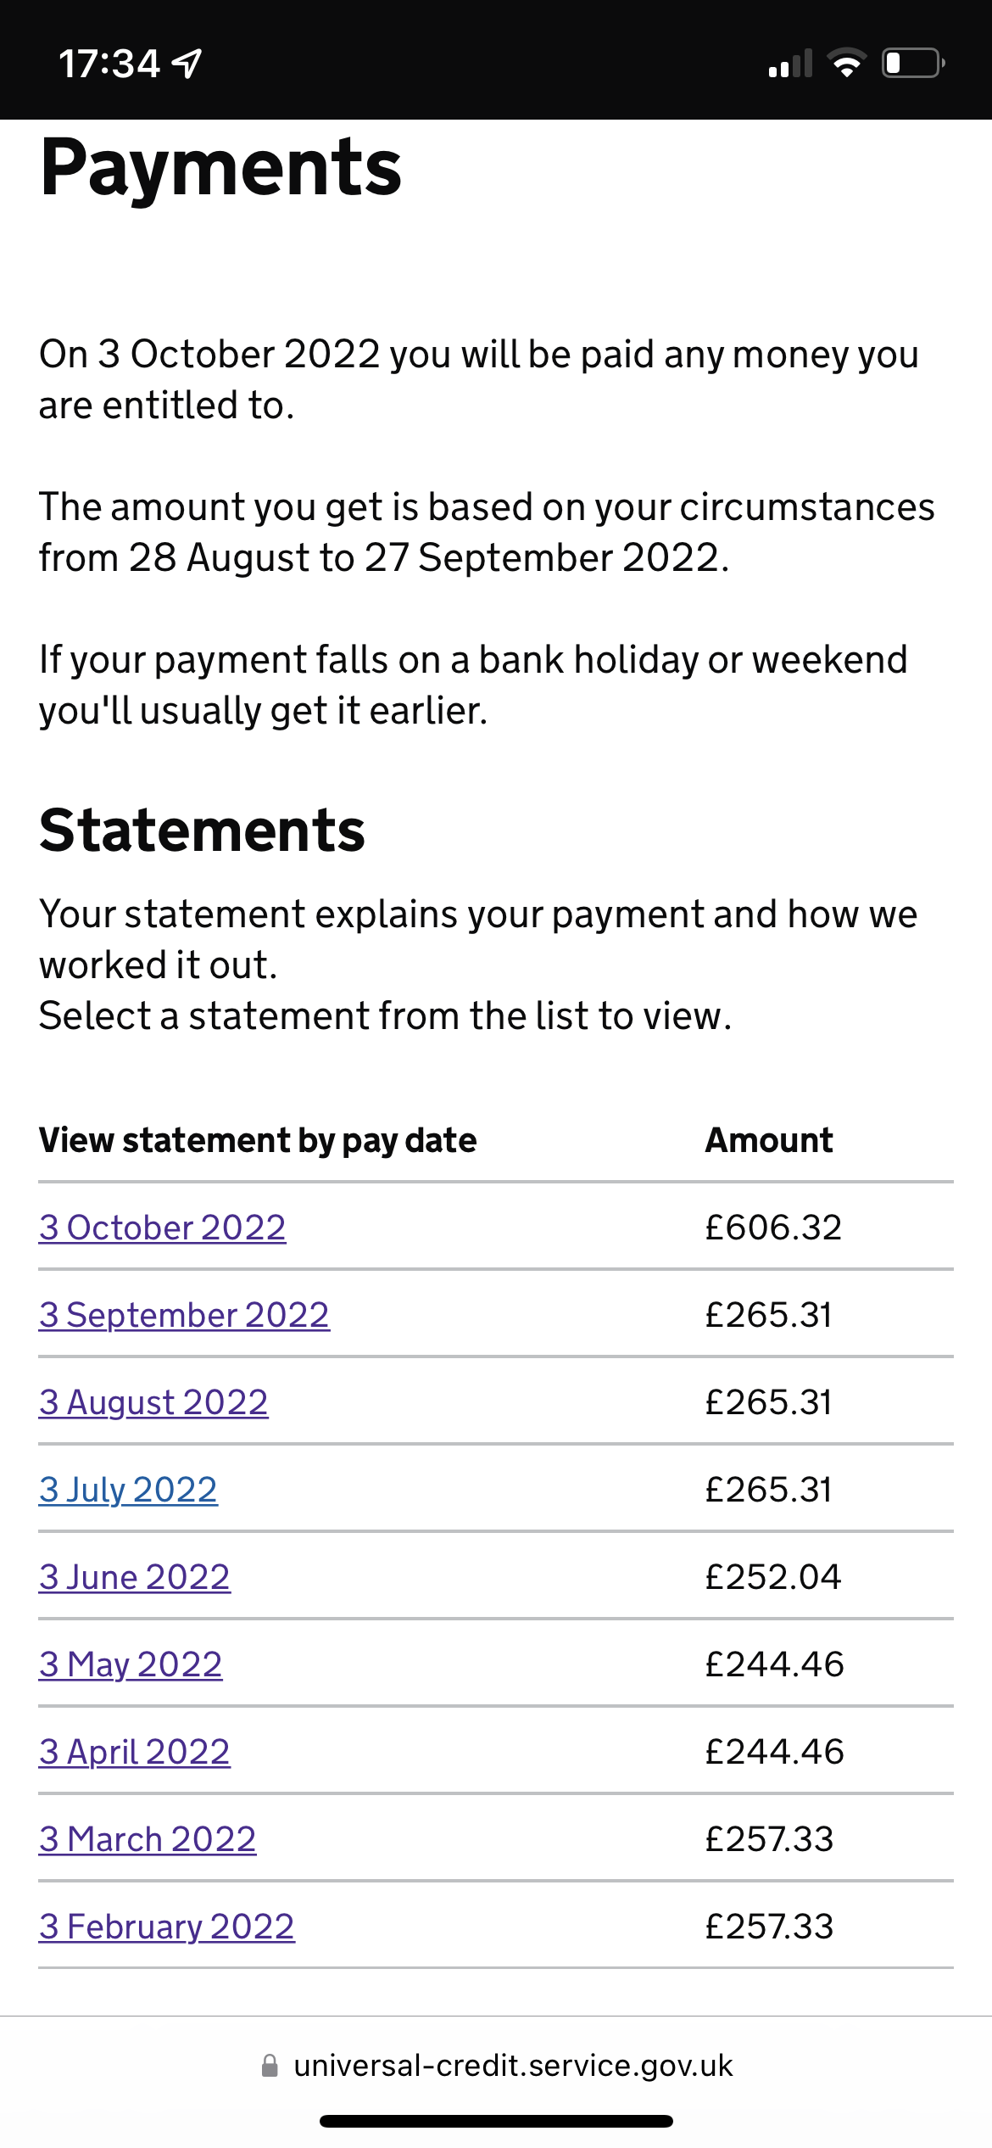The height and width of the screenshot is (2148, 992).
Task: Tap the Wi-Fi icon in status bar
Action: click(x=846, y=64)
